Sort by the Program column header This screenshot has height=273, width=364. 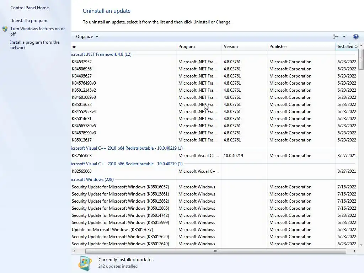(199, 47)
